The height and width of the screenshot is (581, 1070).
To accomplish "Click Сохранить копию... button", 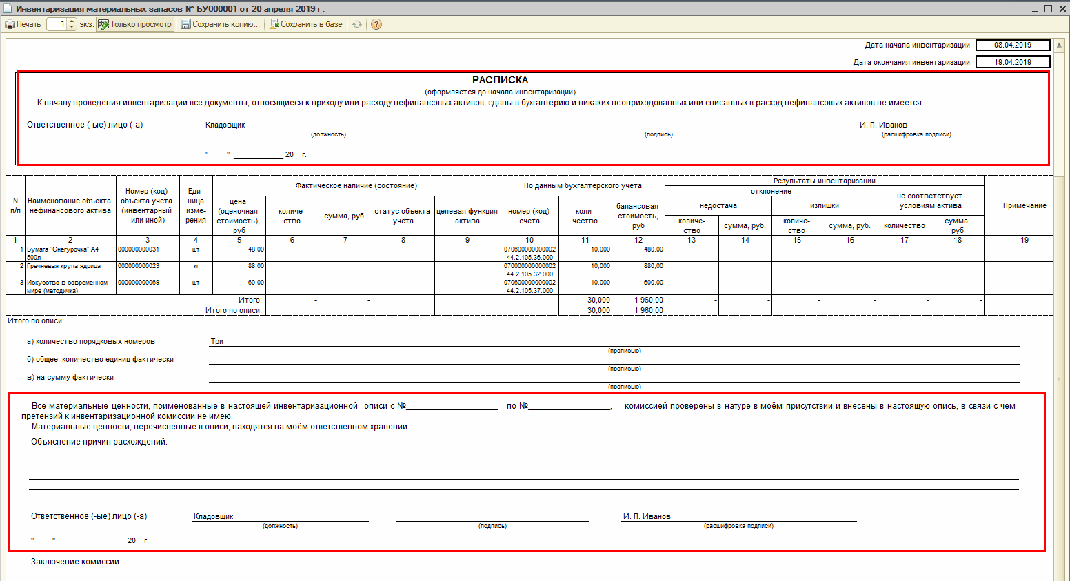I will pyautogui.click(x=221, y=24).
